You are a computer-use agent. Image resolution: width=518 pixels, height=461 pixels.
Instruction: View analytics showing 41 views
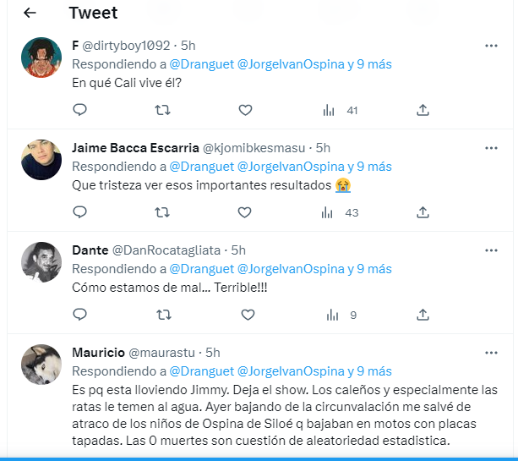[x=341, y=110]
